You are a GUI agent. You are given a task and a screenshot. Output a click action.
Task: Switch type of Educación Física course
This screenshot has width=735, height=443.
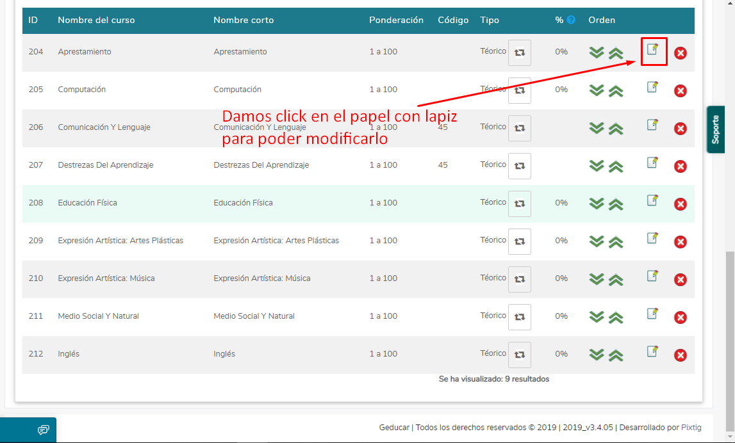click(520, 204)
